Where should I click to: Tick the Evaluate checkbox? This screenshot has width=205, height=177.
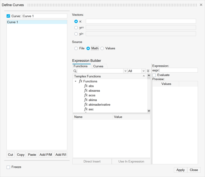pos(154,75)
